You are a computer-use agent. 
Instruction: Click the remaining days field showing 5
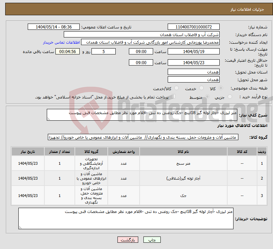tap(104, 52)
